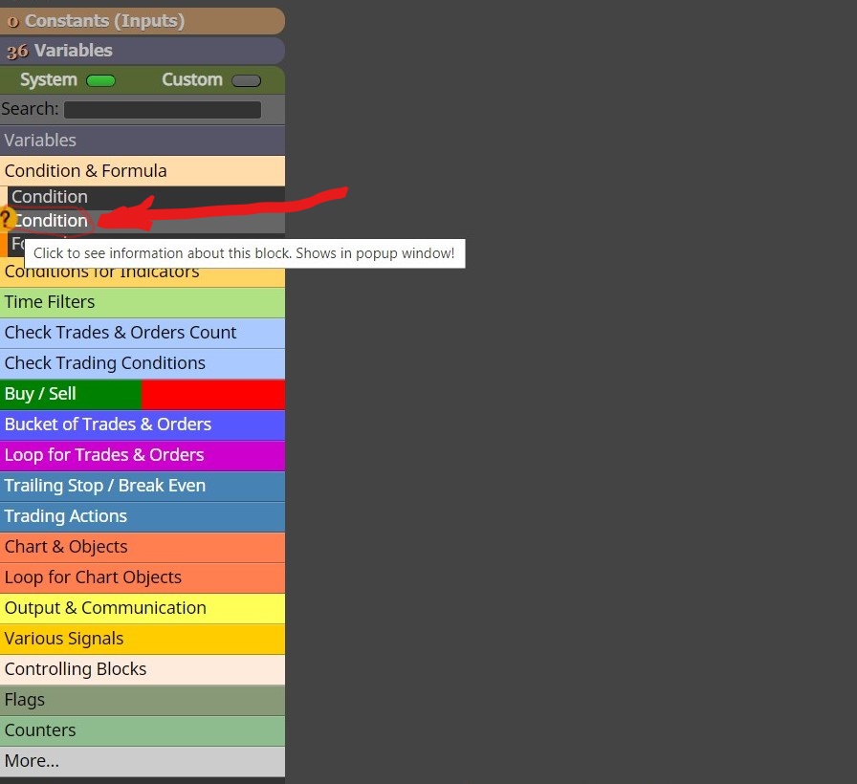Open the Variables category
This screenshot has height=784, width=857.
coord(143,141)
